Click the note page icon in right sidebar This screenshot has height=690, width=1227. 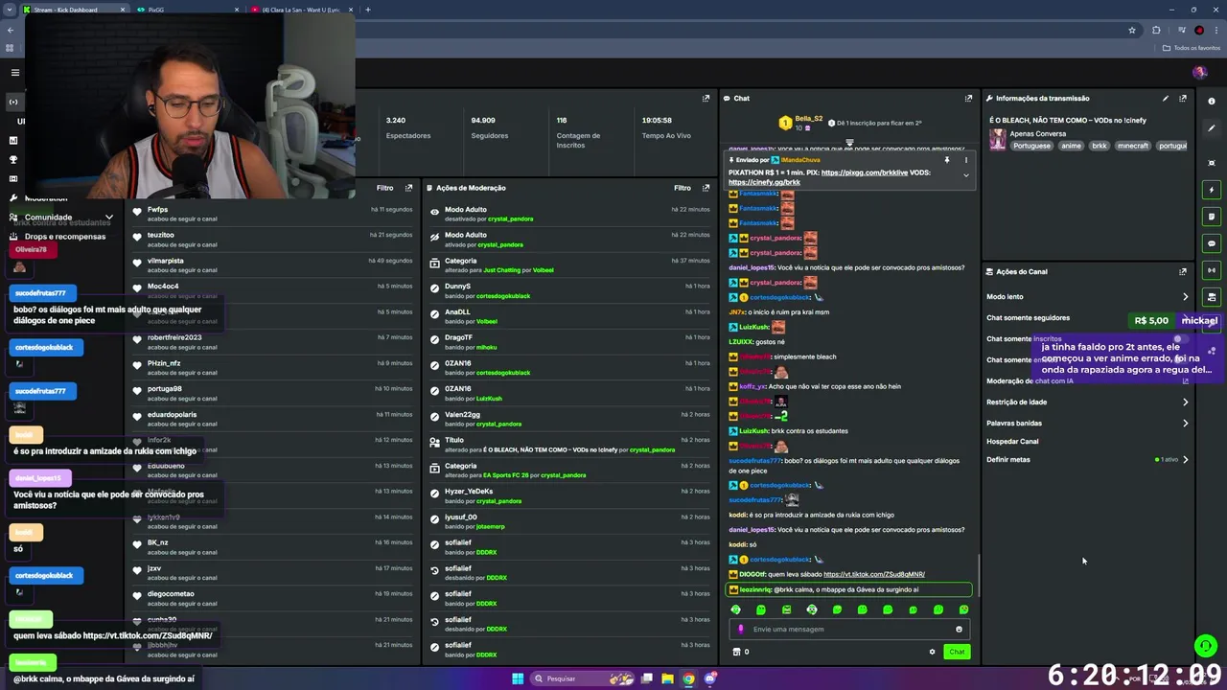coord(1212,217)
